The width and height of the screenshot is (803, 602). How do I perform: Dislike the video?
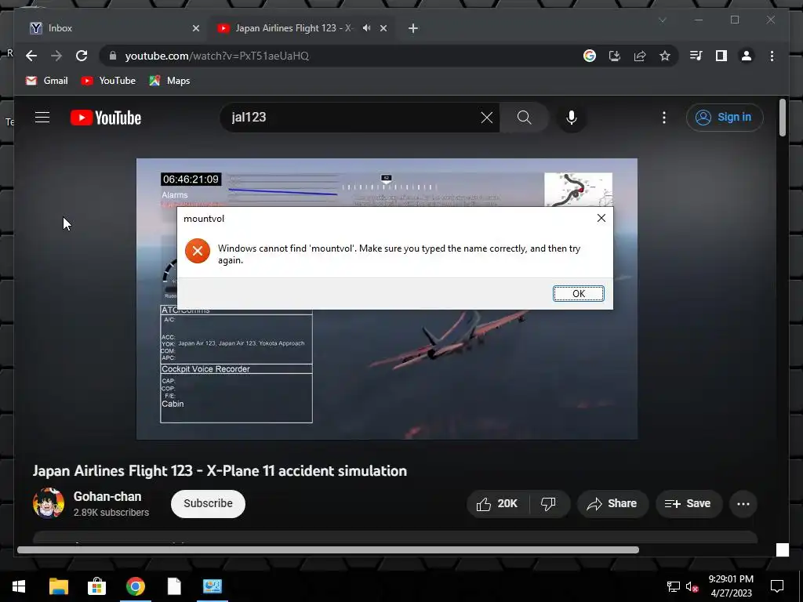tap(548, 504)
